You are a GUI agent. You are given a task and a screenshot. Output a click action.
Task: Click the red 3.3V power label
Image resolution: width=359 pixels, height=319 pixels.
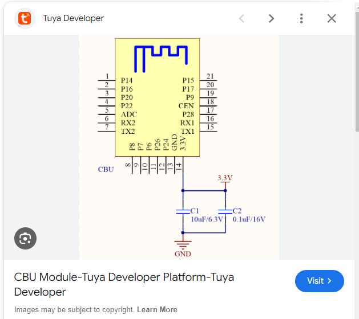[225, 178]
